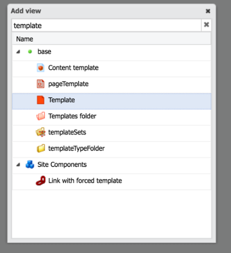The width and height of the screenshot is (231, 253).
Task: Click the yellow templateTypeFolder icon
Action: [41, 148]
